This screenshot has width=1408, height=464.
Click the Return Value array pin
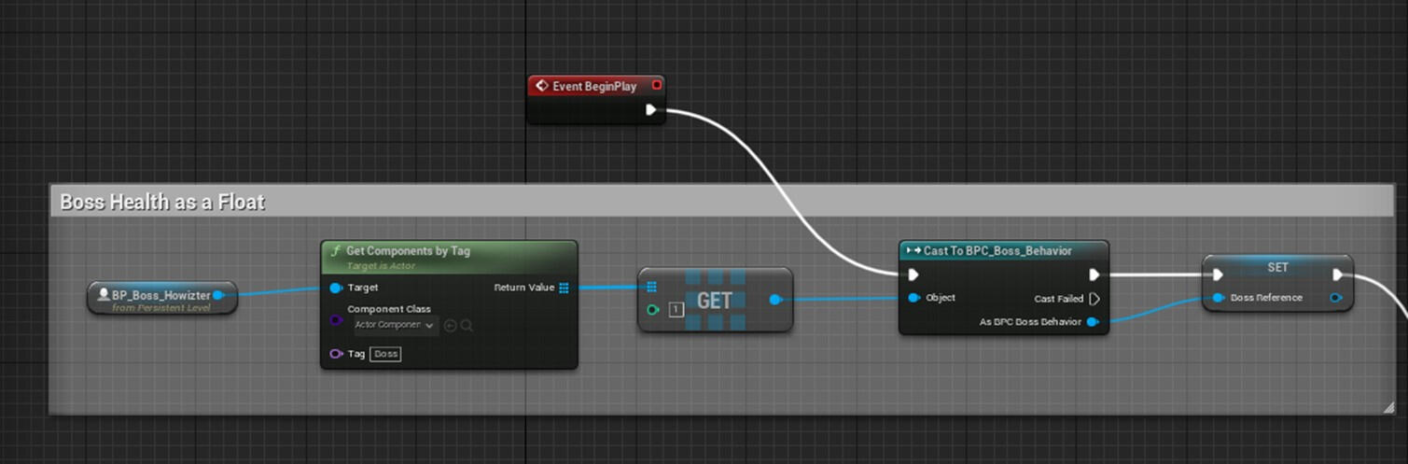[564, 288]
